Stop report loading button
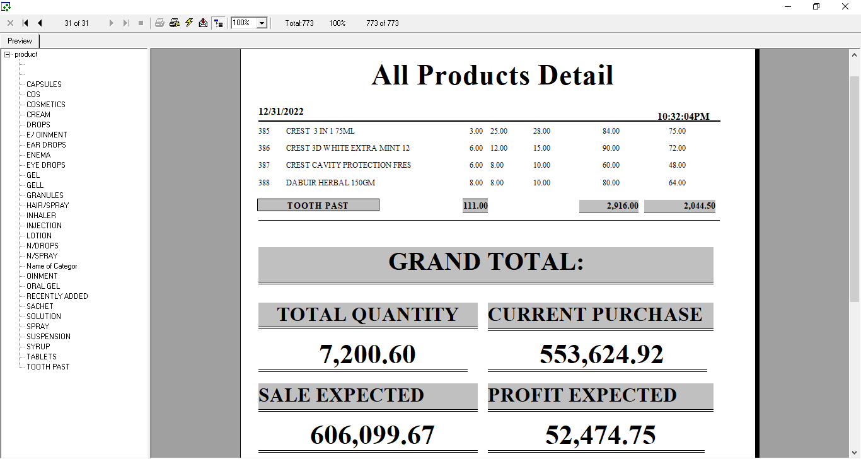Image resolution: width=861 pixels, height=459 pixels. tap(141, 23)
